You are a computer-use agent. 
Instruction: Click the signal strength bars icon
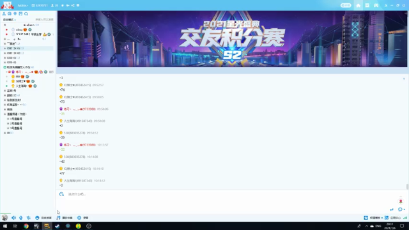pos(405,218)
